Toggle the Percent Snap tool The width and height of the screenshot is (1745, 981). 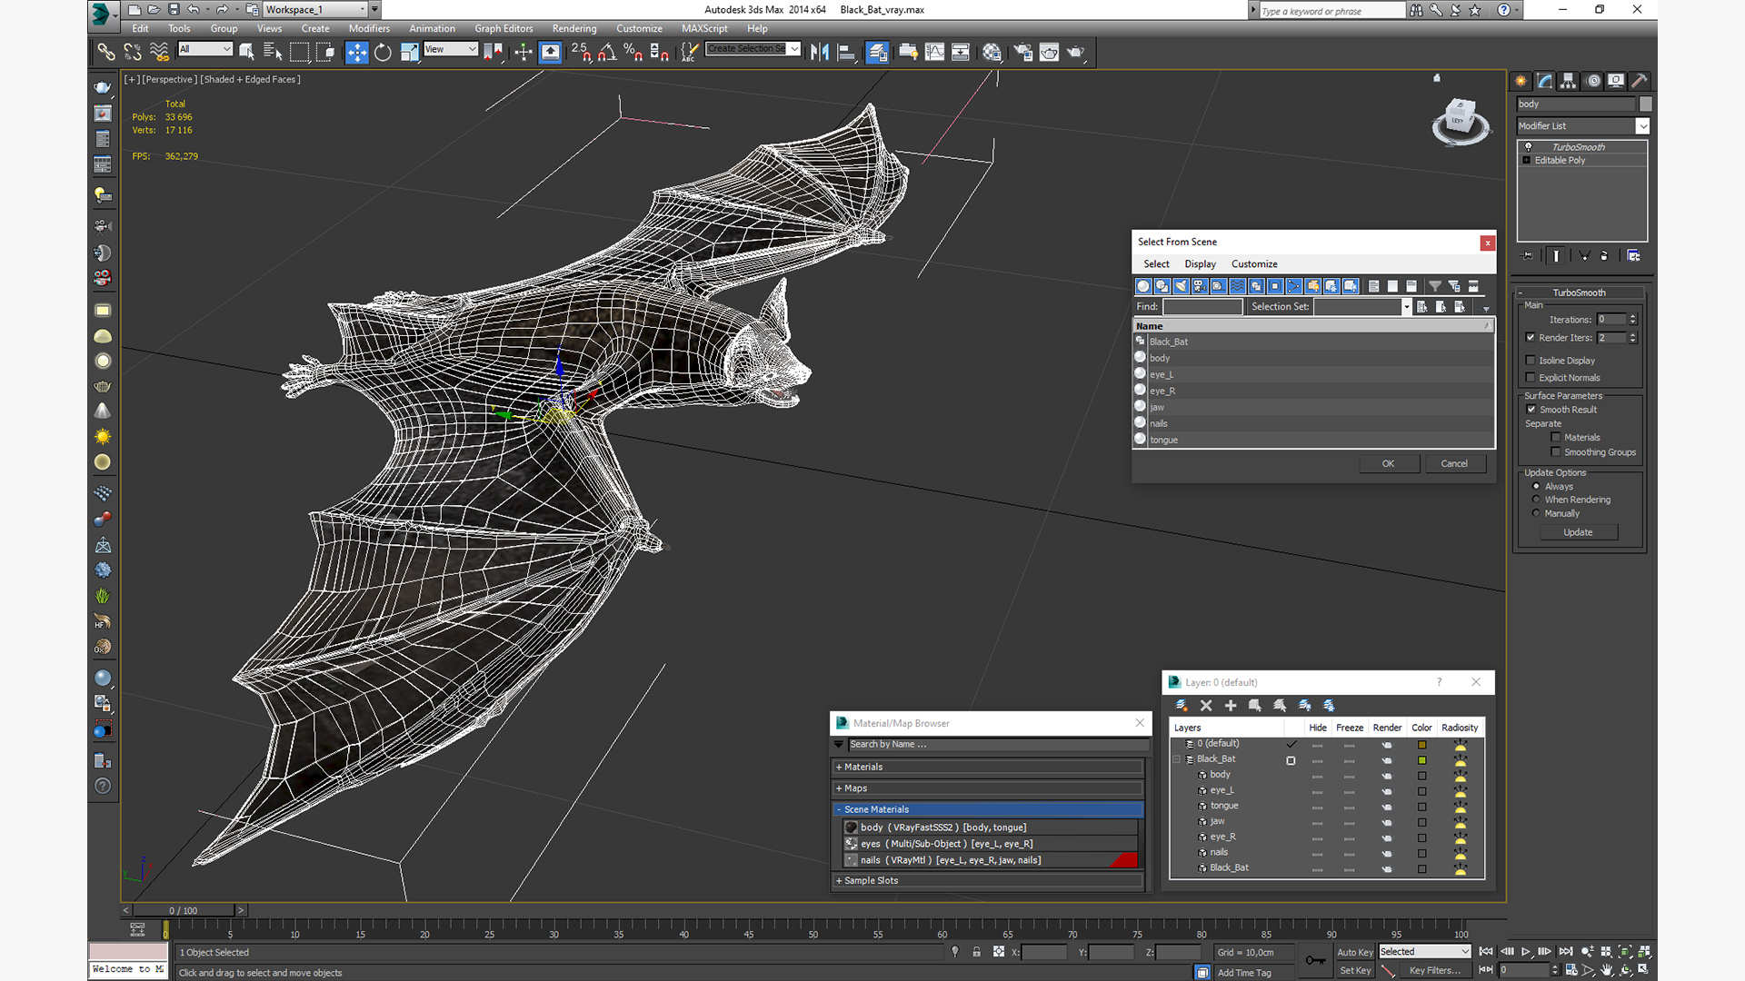coord(633,52)
